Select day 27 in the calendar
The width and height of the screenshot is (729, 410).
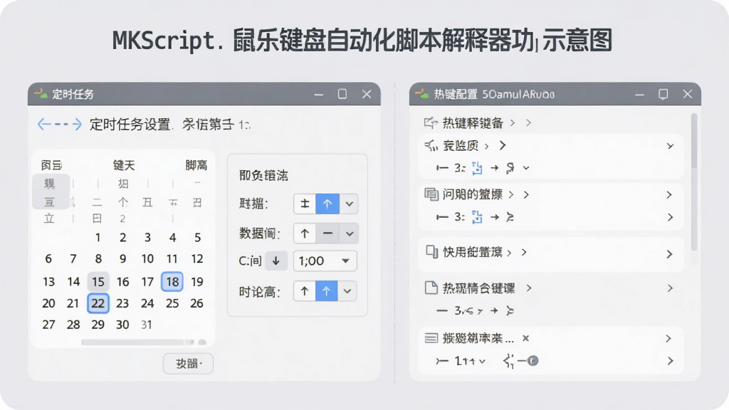coord(48,325)
